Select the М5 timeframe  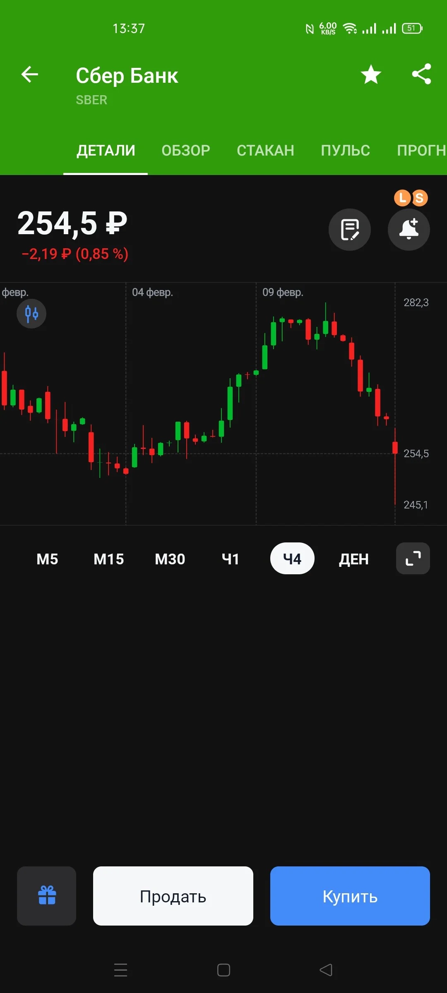pos(47,559)
